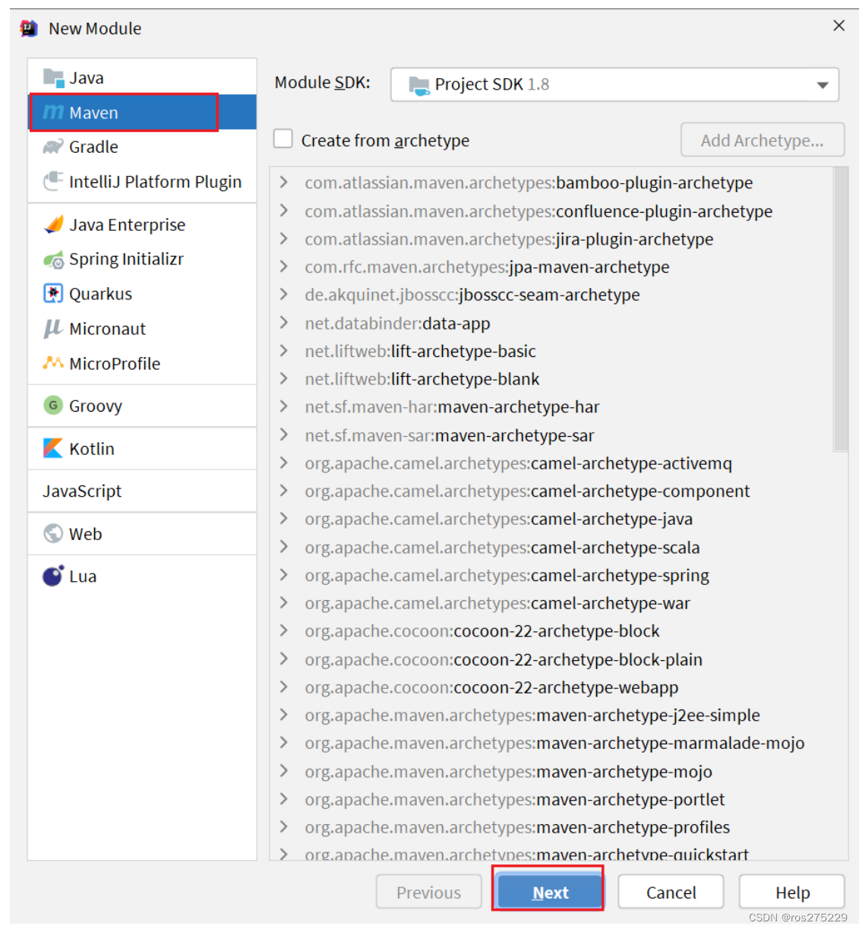Click the Quarkus icon
The image size is (859, 929).
(53, 293)
